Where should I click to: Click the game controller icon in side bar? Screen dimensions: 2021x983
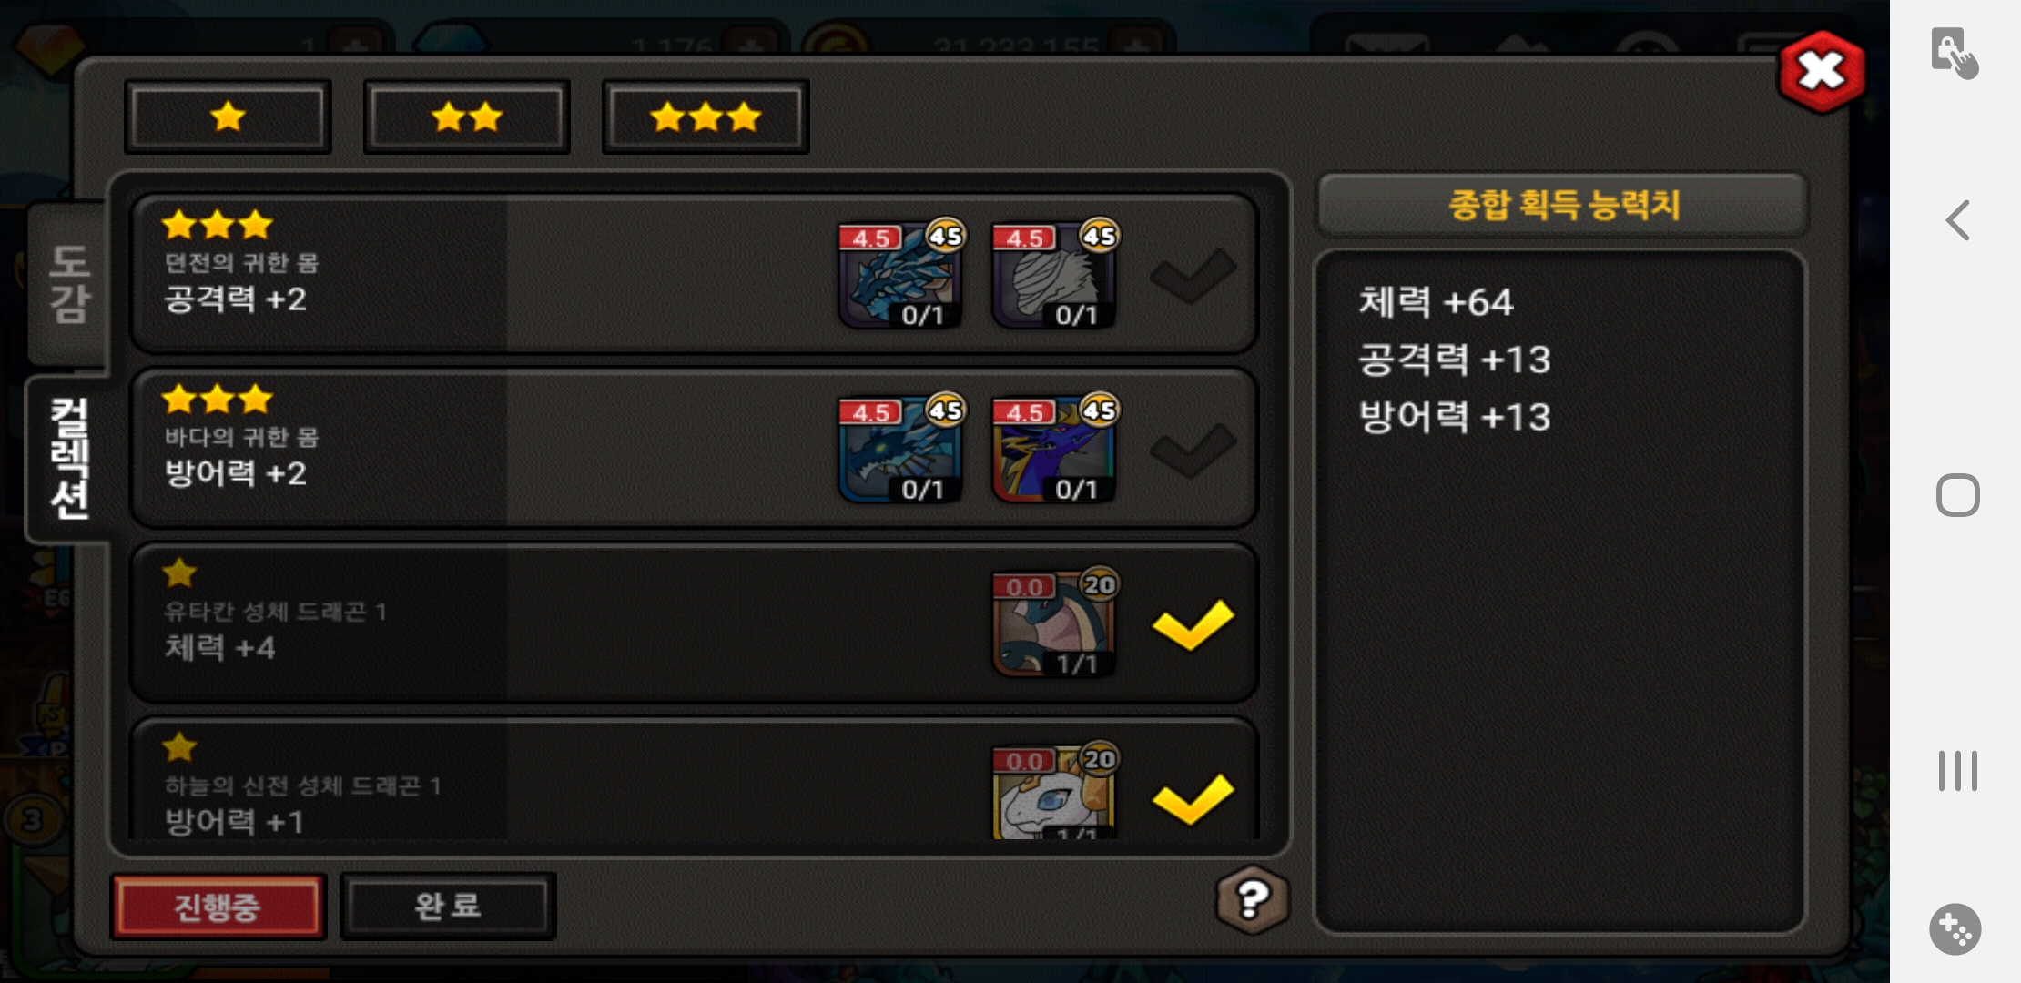click(1955, 929)
